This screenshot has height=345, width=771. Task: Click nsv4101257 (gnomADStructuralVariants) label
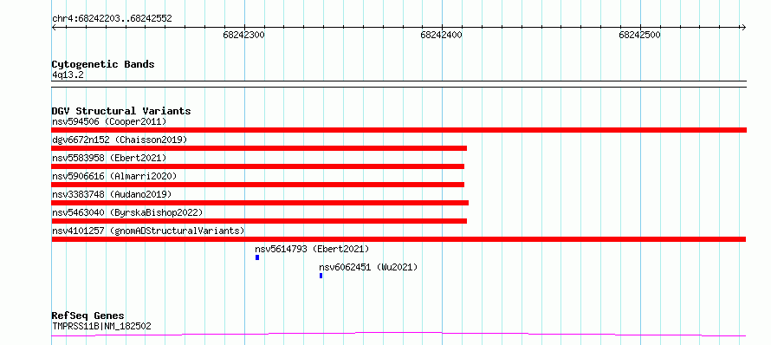tap(148, 231)
